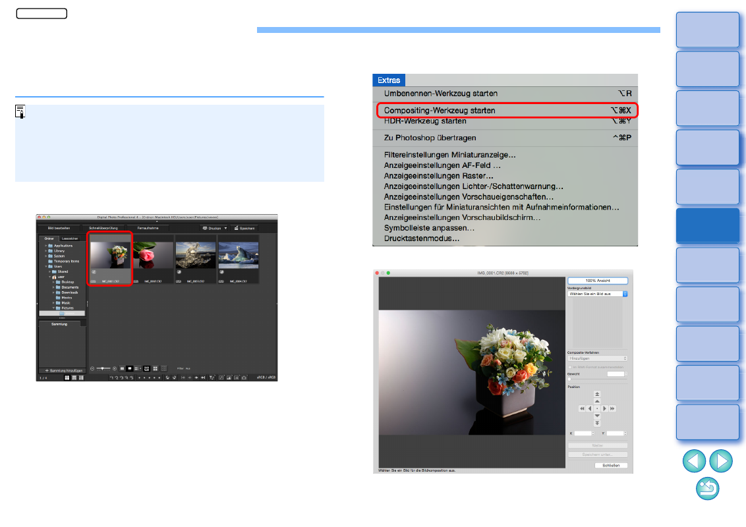Image resolution: width=746 pixels, height=527 pixels.
Task: Click the circular return-to-previous-view icon
Action: [x=707, y=489]
